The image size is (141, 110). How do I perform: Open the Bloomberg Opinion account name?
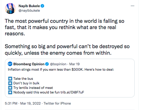click(x=29, y=64)
